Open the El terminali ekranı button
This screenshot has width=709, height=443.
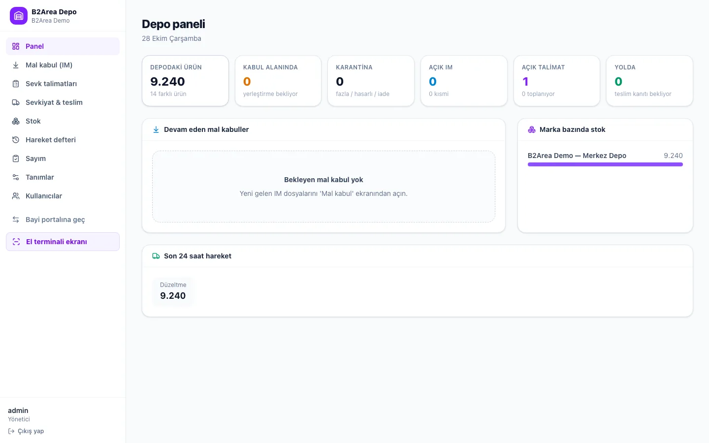coord(63,242)
